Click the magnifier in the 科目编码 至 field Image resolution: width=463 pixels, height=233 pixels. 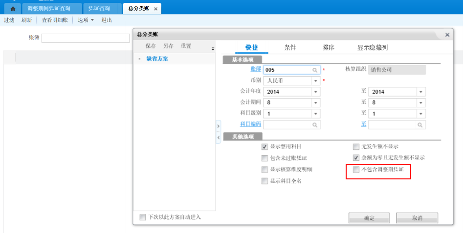coord(420,125)
